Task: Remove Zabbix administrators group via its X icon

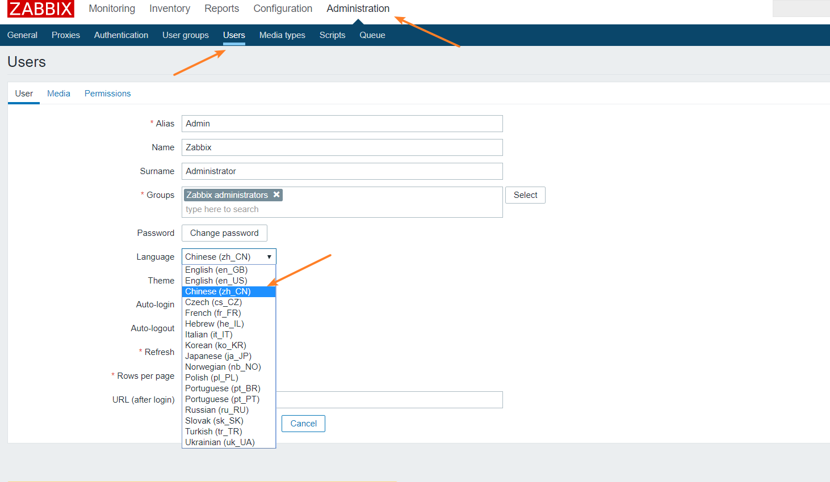Action: coord(276,195)
